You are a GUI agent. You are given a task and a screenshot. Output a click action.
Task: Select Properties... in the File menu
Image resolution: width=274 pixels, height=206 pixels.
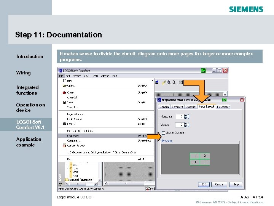[106, 135]
